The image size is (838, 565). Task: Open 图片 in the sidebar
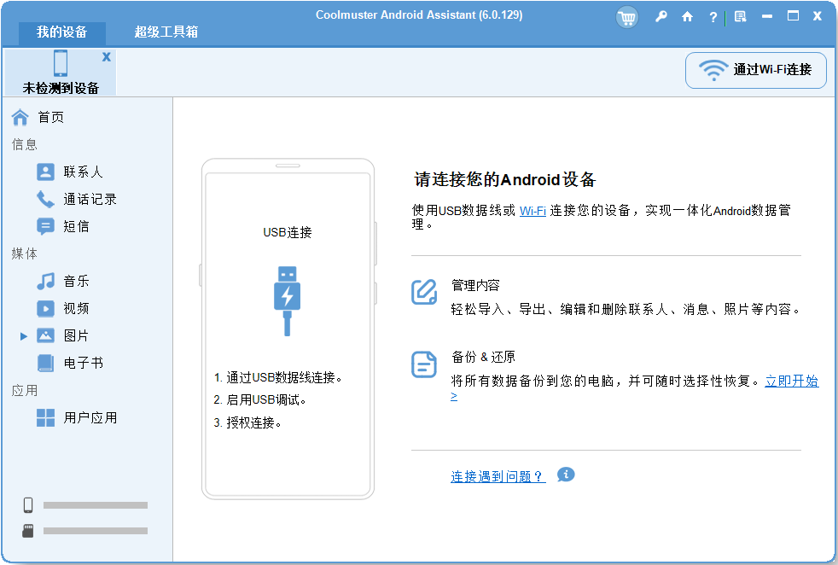pyautogui.click(x=76, y=335)
